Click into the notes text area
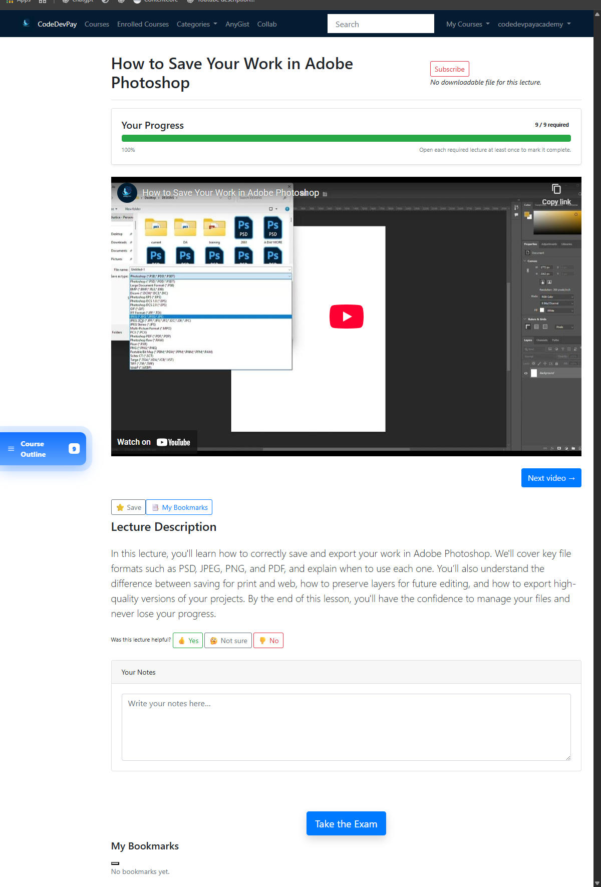The width and height of the screenshot is (601, 887). coord(346,727)
